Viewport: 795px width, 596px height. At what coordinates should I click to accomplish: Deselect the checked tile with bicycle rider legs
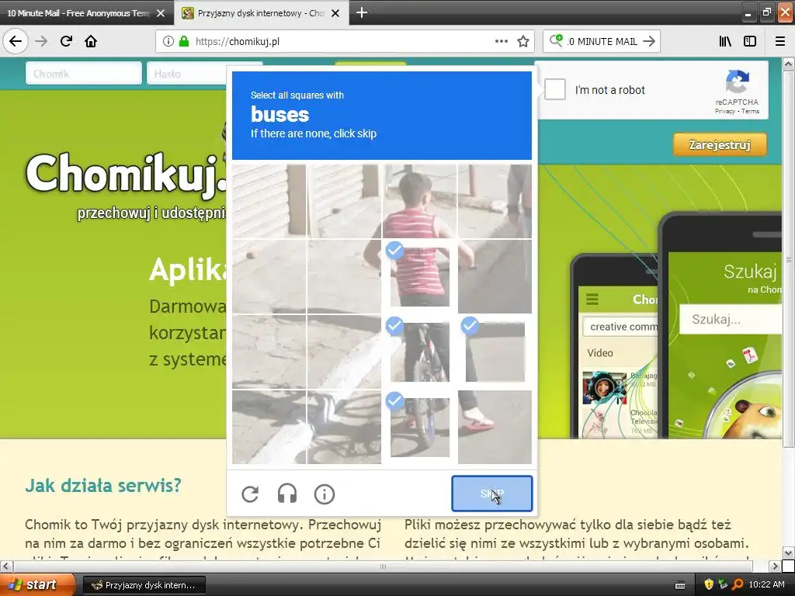click(x=420, y=352)
